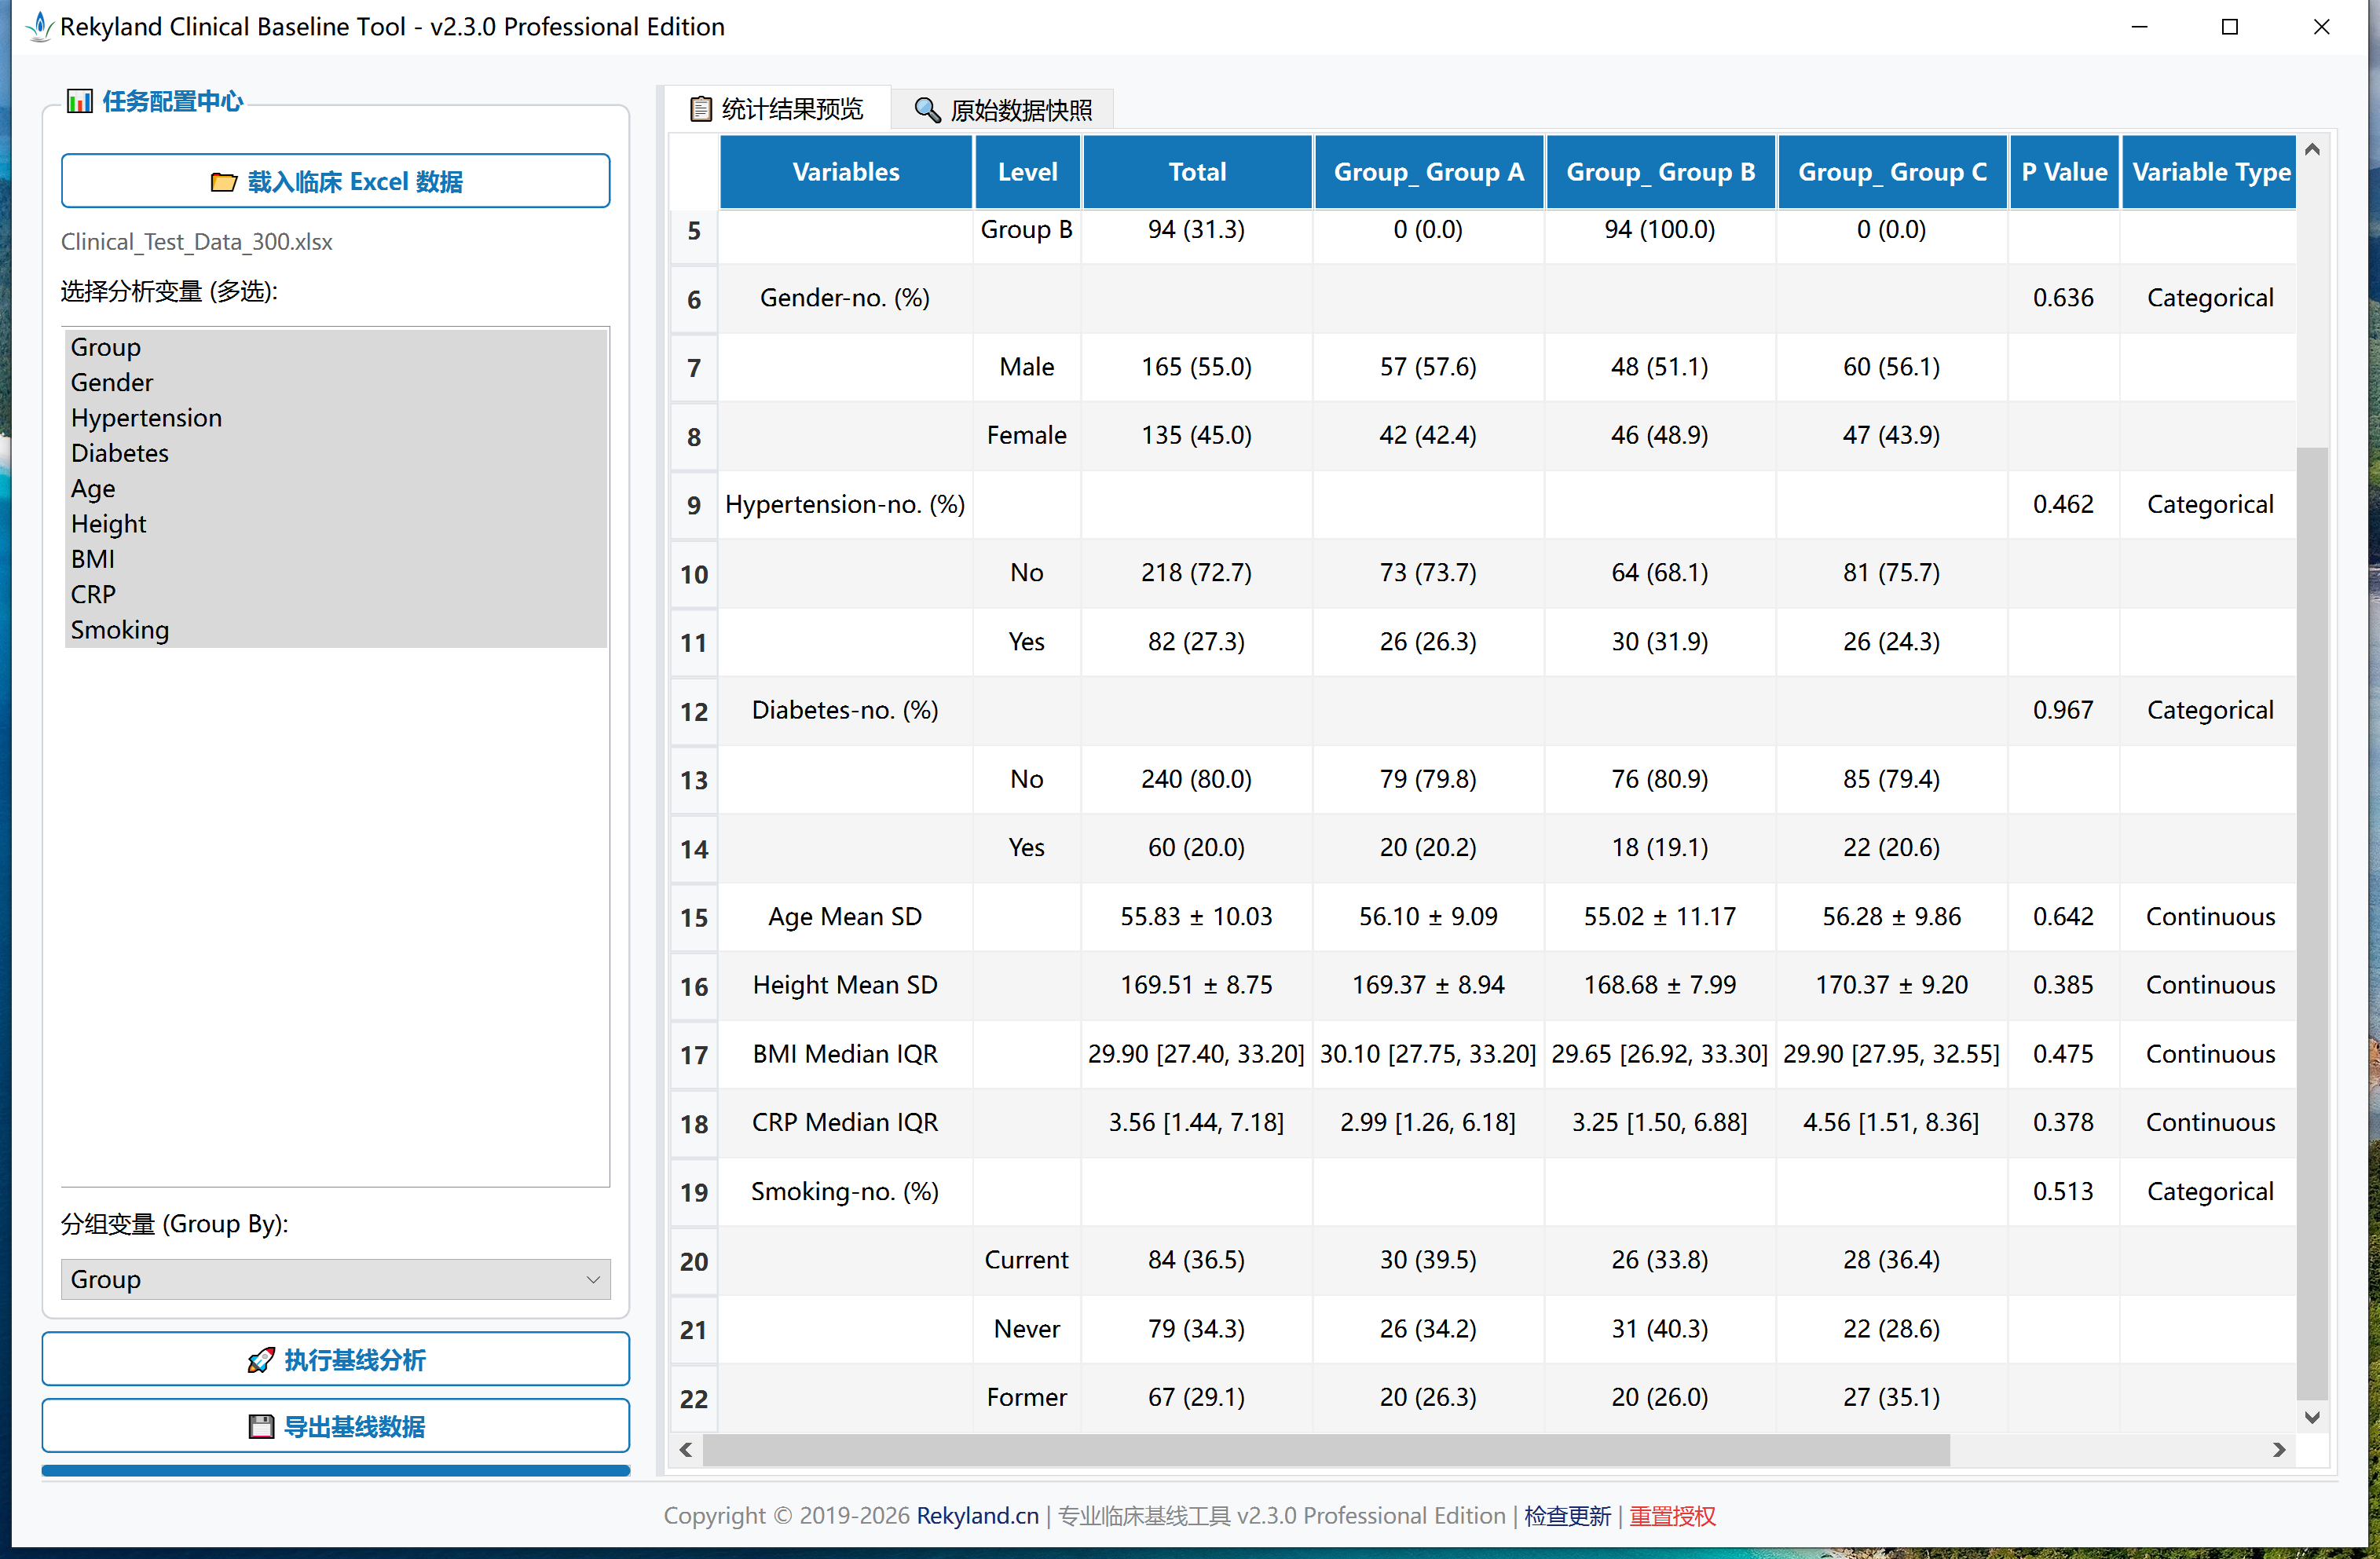This screenshot has width=2380, height=1559.
Task: Select BMI in the variable list
Action: coord(93,559)
